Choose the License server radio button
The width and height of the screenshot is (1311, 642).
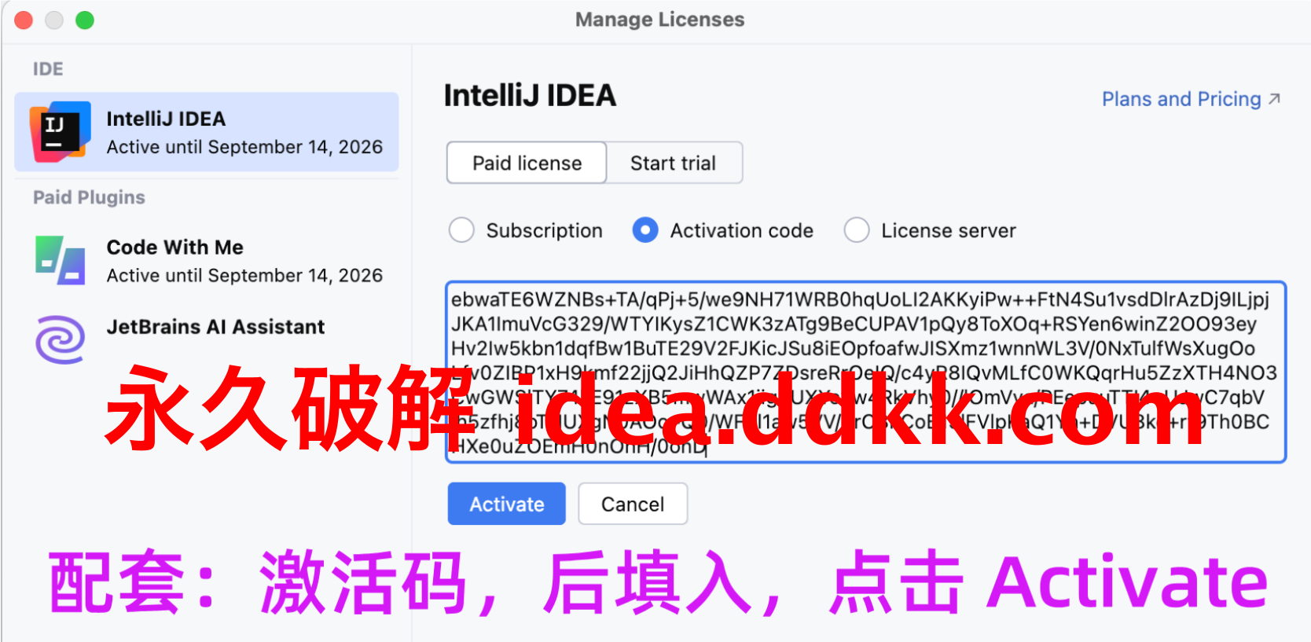(856, 230)
